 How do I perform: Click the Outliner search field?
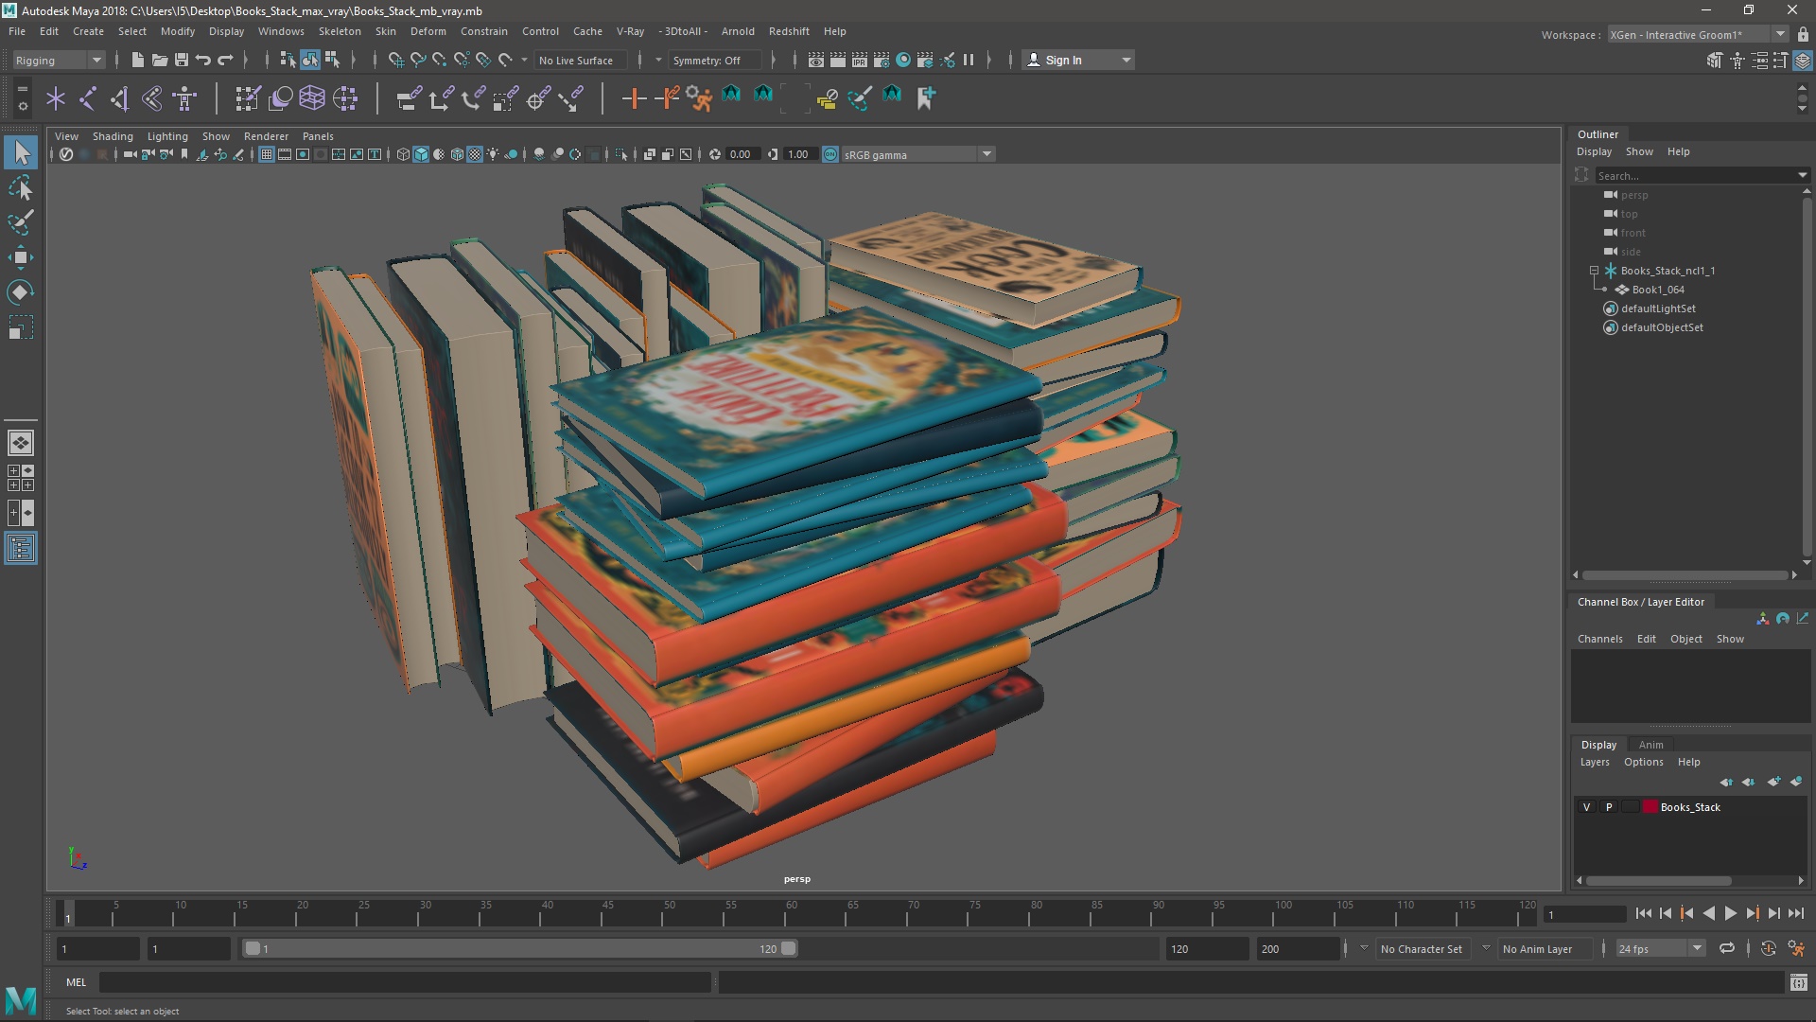click(1702, 175)
